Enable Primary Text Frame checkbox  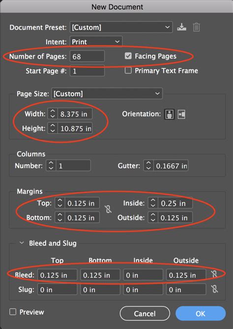click(x=128, y=70)
